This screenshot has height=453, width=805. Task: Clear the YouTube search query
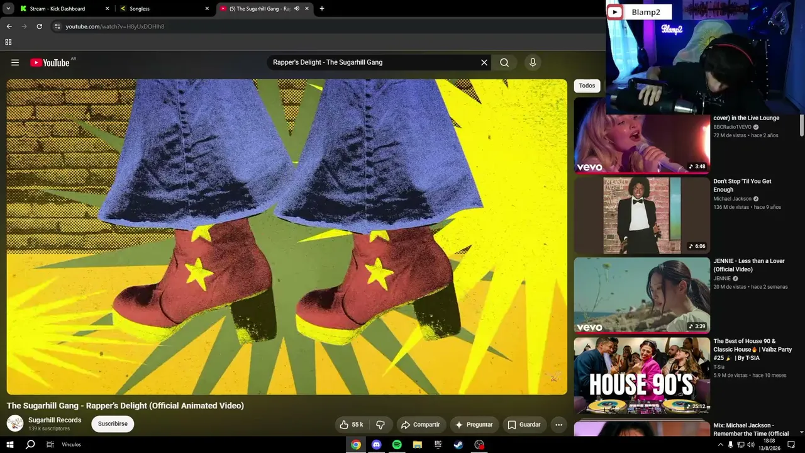pyautogui.click(x=484, y=62)
